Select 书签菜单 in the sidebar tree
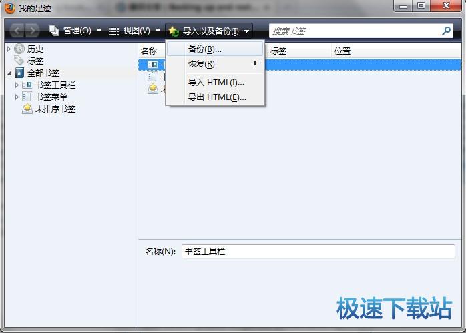This screenshot has height=333, width=466. click(51, 97)
